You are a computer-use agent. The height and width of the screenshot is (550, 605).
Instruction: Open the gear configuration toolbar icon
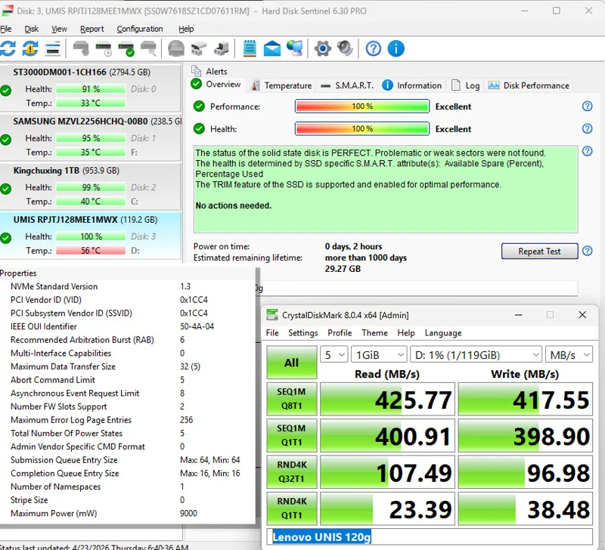pos(323,48)
